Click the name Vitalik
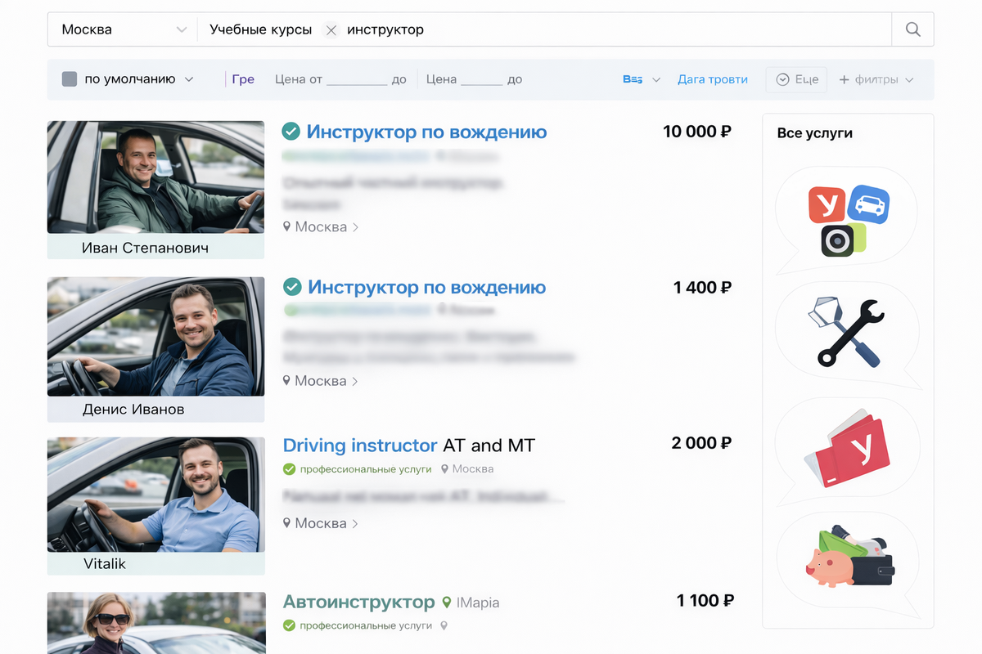Screen dimensions: 982x654 (105, 563)
